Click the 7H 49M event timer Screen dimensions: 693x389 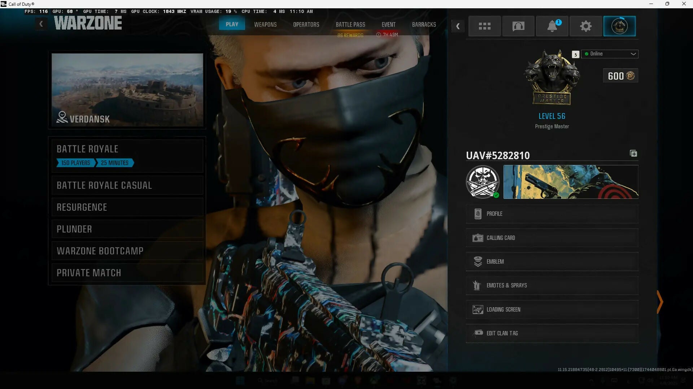point(387,35)
